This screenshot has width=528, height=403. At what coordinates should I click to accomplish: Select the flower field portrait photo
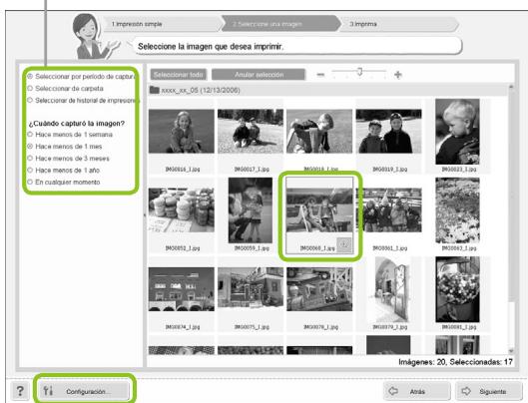[x=457, y=210]
